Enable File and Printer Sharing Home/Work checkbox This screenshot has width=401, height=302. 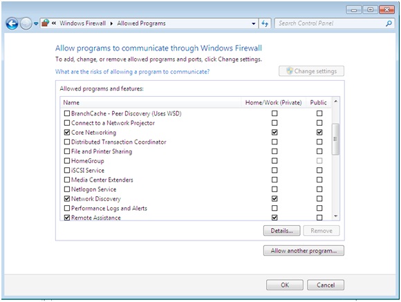(x=274, y=151)
